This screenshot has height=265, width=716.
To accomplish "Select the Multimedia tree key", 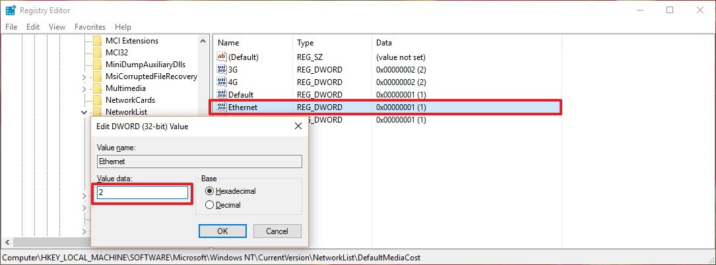I will pos(125,88).
